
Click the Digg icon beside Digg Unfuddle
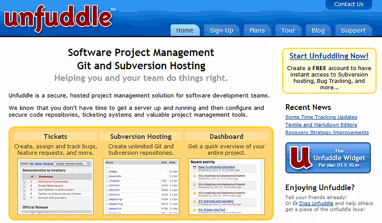[x=296, y=203]
